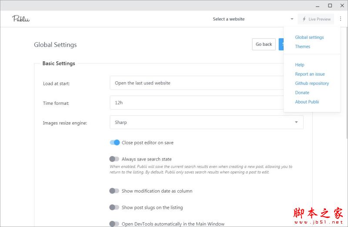Screen dimensions: 348x227
Task: Open the Select a website dropdown
Action: tap(253, 19)
